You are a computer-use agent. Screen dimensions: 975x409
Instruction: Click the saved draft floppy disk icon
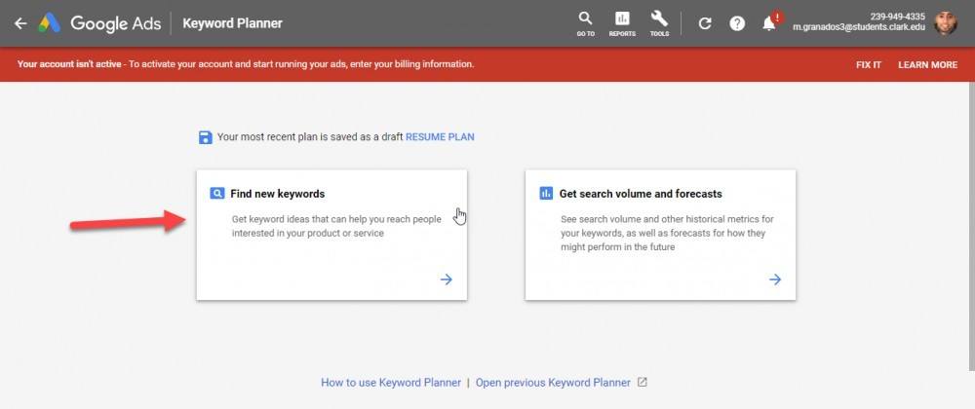pos(205,137)
